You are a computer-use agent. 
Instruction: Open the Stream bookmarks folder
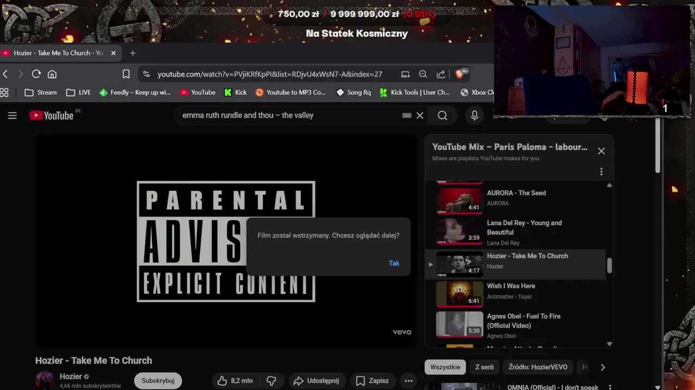pyautogui.click(x=41, y=93)
